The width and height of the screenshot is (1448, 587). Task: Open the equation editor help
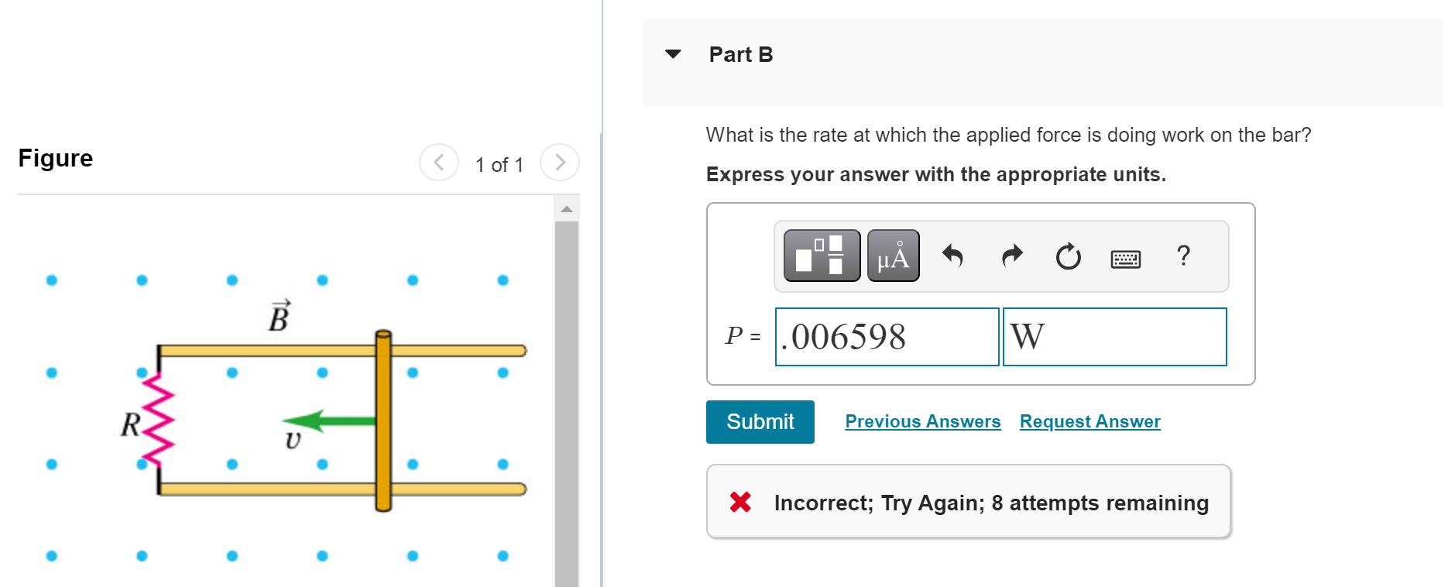click(x=1183, y=256)
